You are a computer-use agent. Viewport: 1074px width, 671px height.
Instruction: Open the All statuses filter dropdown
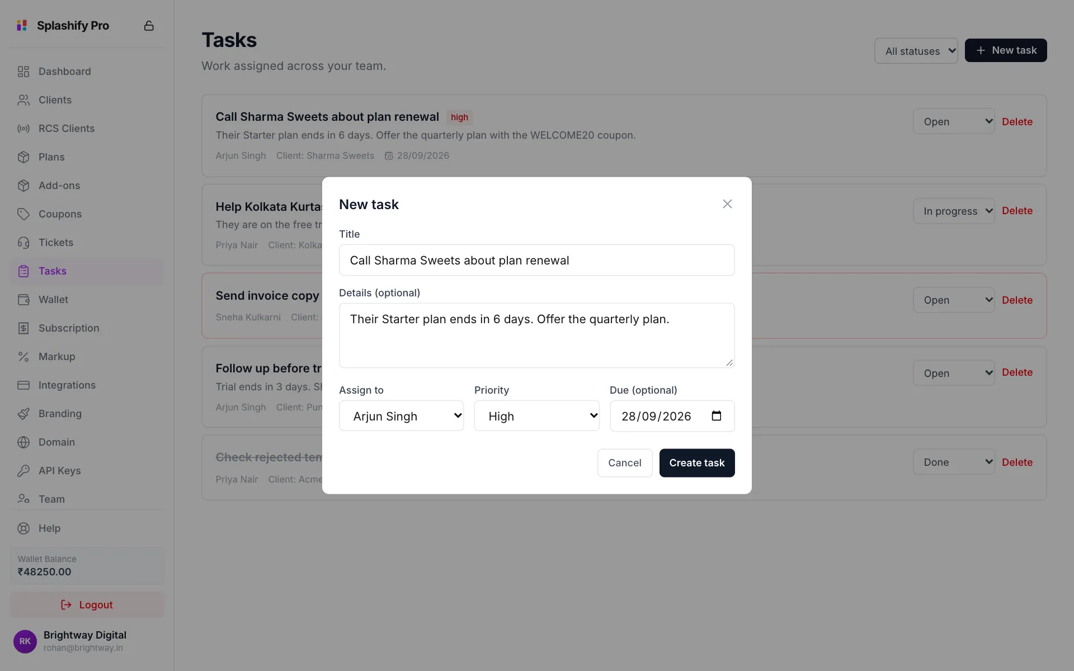916,51
